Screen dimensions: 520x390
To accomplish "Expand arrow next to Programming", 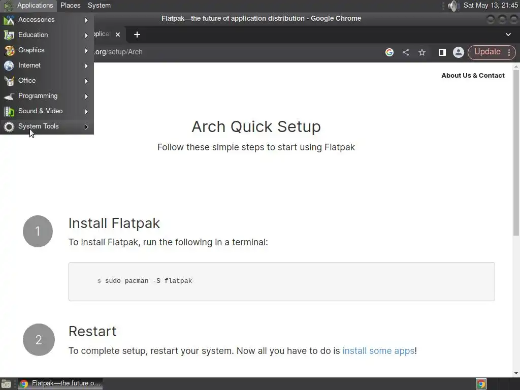I will tap(86, 96).
